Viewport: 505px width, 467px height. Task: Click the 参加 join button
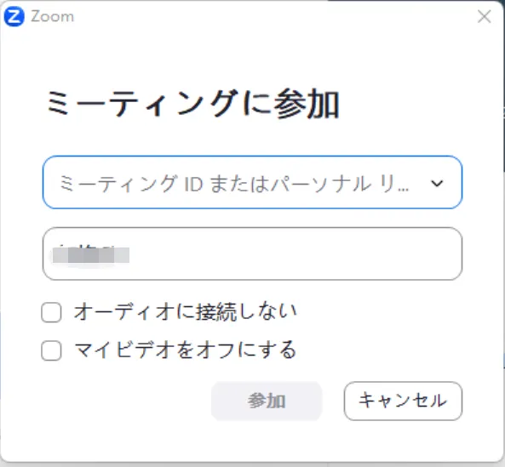(267, 401)
